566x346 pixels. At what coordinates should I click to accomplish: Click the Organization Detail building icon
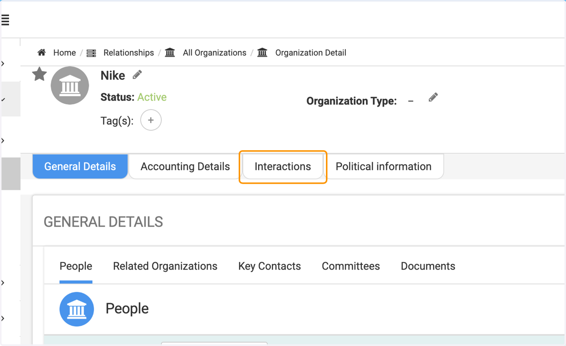pyautogui.click(x=263, y=52)
